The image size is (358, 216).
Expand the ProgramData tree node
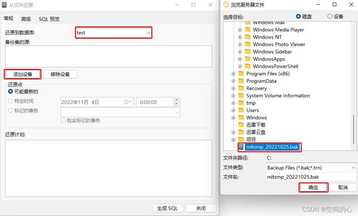tap(233, 81)
